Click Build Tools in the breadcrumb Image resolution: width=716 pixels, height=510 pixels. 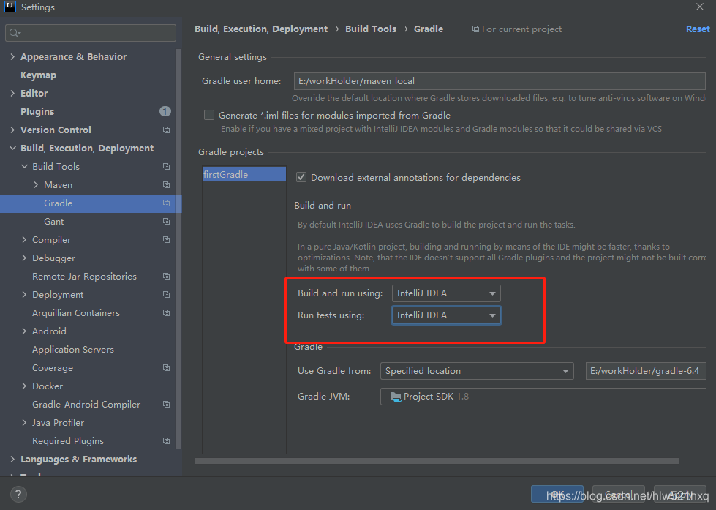coord(371,29)
